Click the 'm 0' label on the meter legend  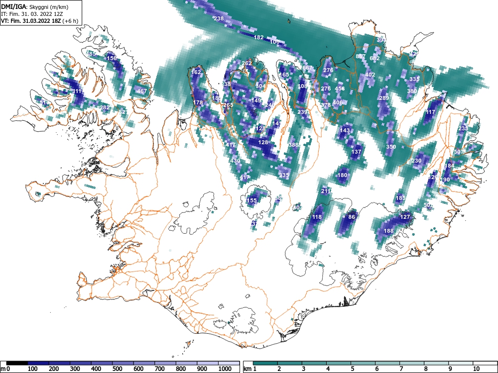5,369
